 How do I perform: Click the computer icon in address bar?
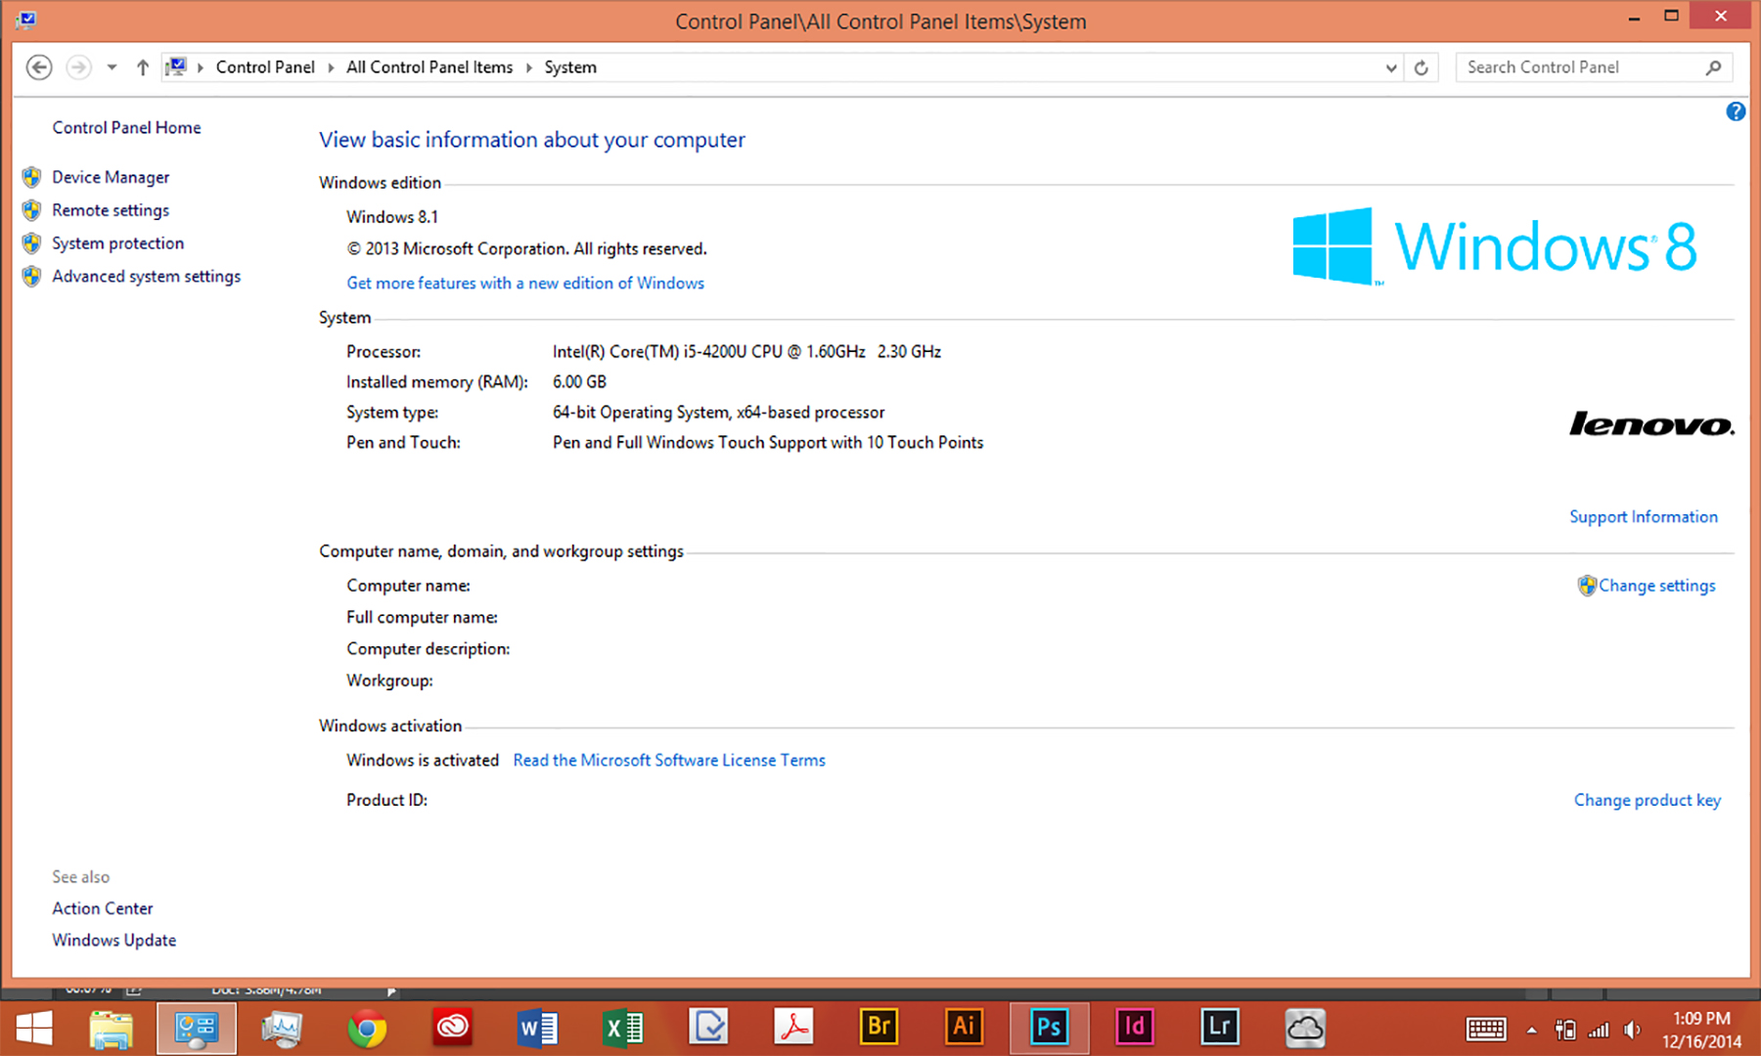176,66
